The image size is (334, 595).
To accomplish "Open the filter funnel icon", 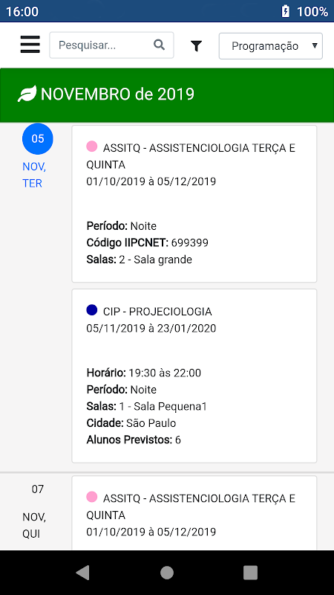I will [196, 46].
